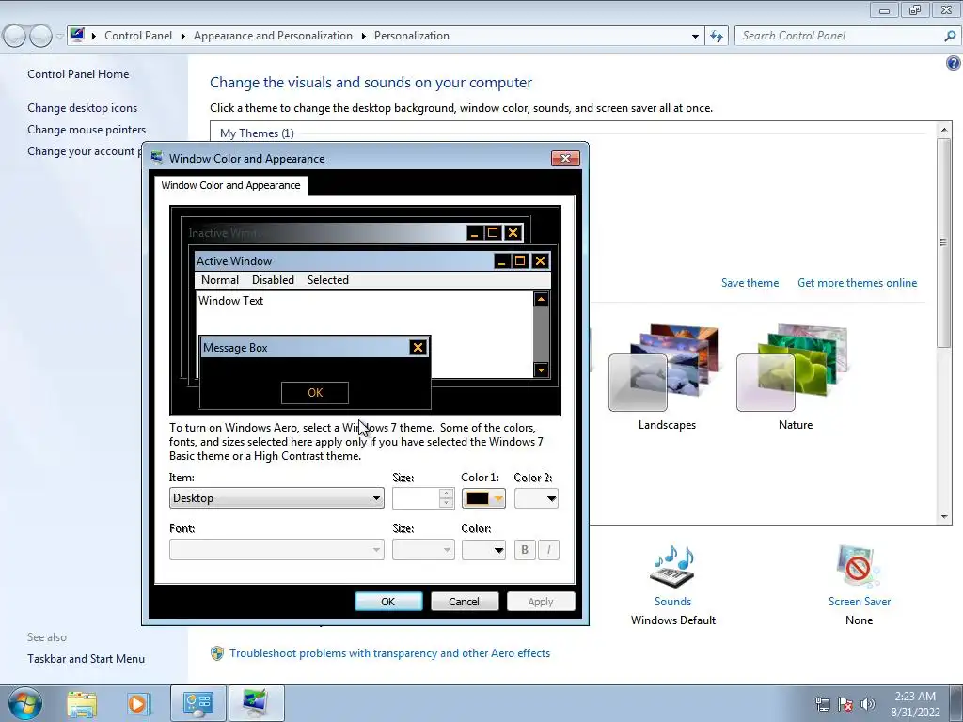The image size is (963, 722).
Task: Click Appearance and Personalization breadcrumb
Action: 274,36
